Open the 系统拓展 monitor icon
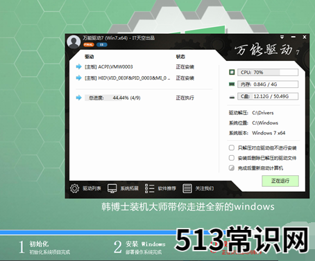315x261 pixels. click(112, 188)
